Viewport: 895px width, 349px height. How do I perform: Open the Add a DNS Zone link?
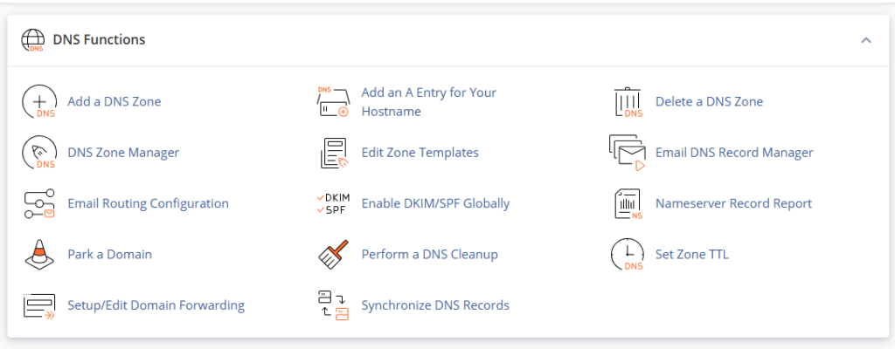click(x=114, y=101)
